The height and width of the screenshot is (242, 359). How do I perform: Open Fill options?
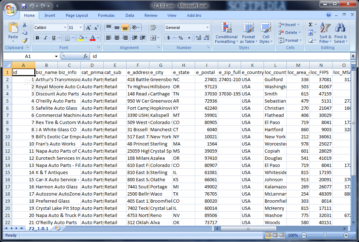click(311, 33)
